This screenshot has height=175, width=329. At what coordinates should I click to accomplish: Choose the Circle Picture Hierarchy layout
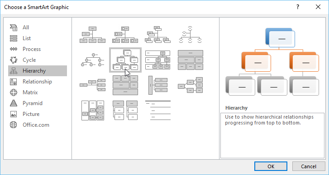click(92, 60)
